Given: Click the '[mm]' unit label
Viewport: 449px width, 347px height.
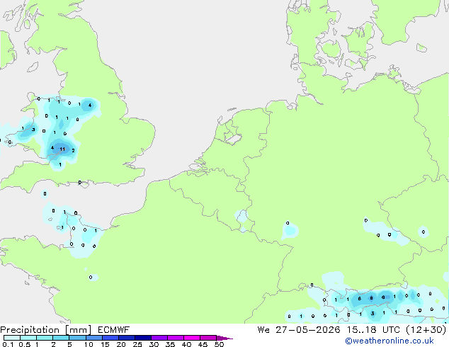Looking at the screenshot, I should coord(79,330).
